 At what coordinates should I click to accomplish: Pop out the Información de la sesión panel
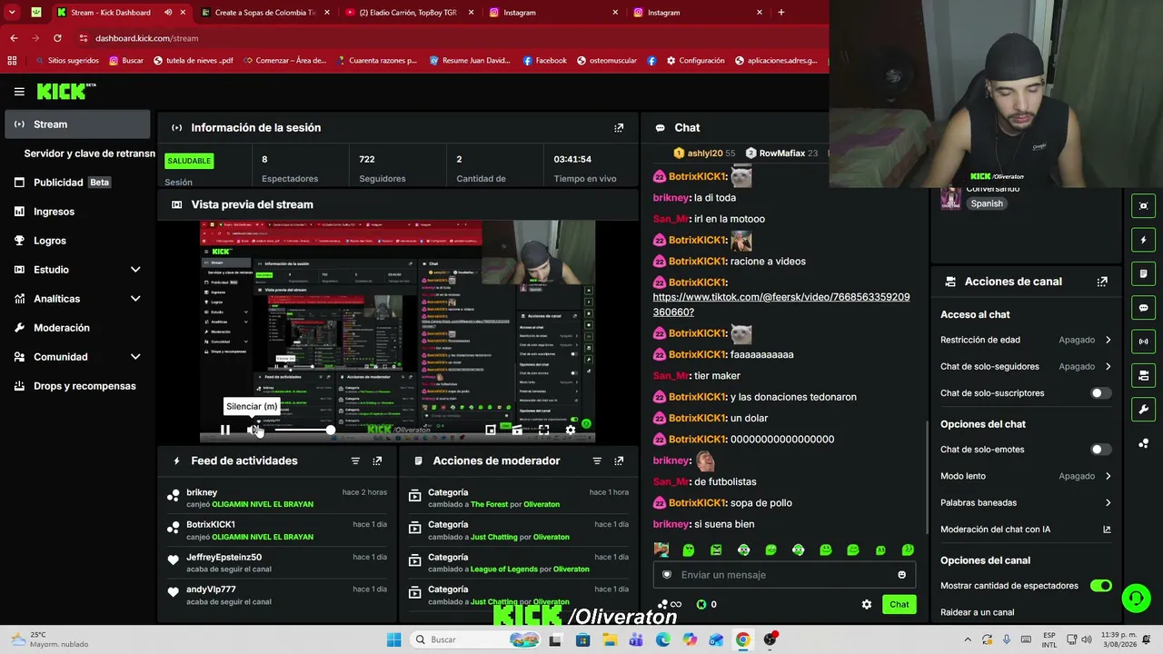[619, 128]
